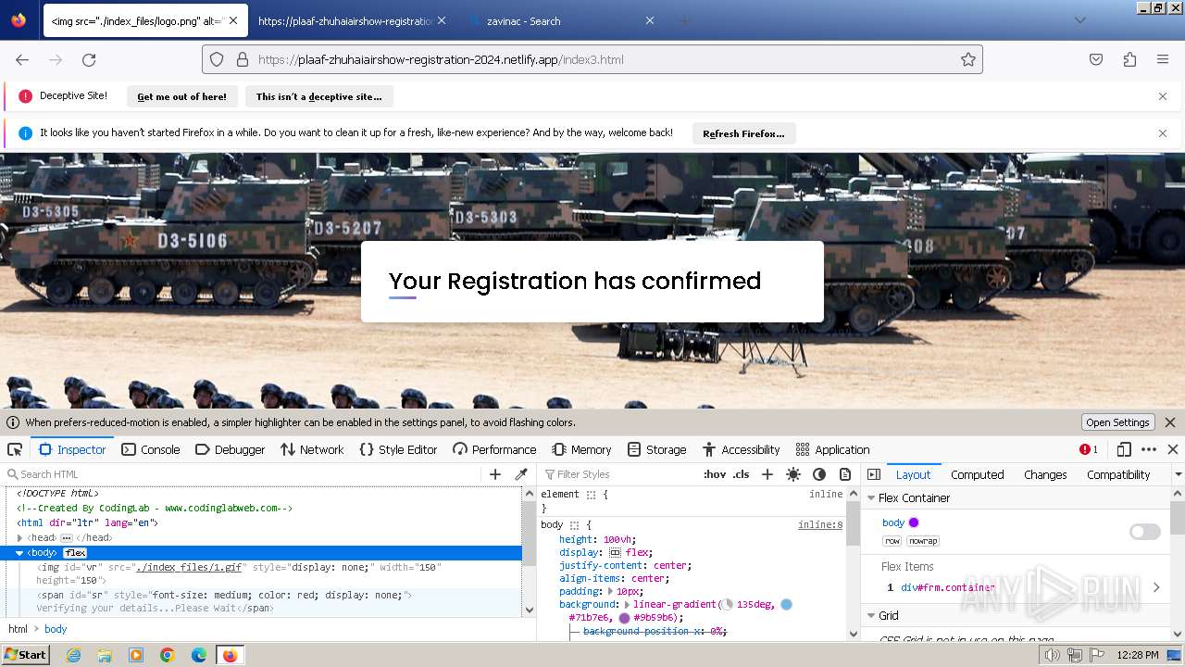The image size is (1185, 667).
Task: Toggle light color scheme simulation
Action: pyautogui.click(x=793, y=474)
